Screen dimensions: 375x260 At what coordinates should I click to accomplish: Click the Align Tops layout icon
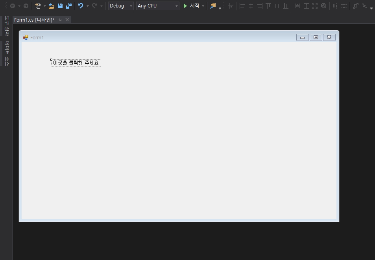point(268,6)
